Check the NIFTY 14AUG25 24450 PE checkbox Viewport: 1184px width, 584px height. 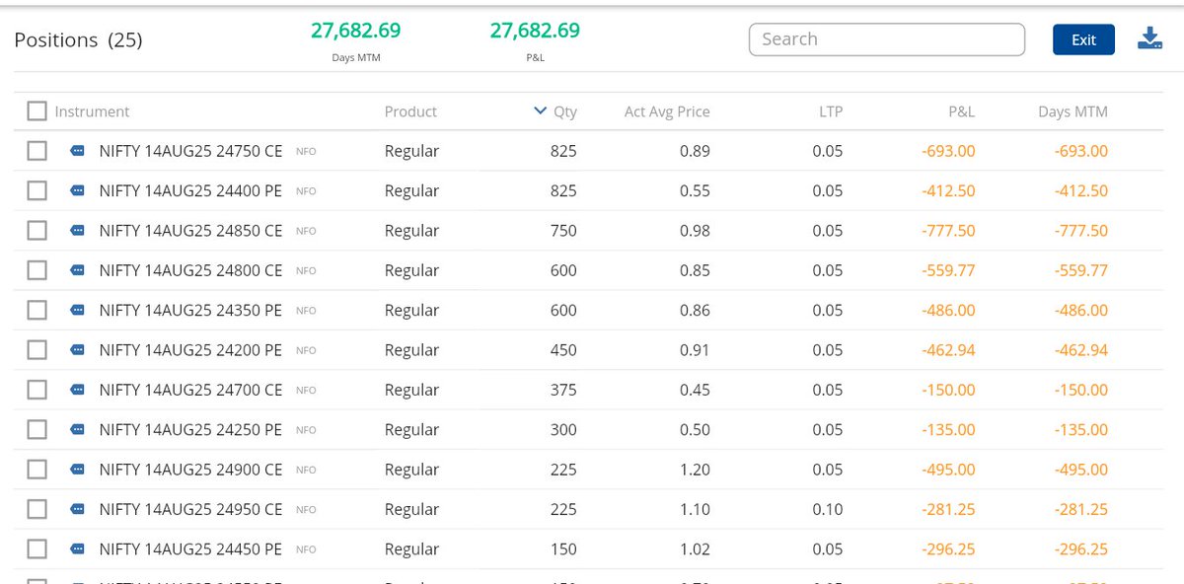[x=37, y=548]
